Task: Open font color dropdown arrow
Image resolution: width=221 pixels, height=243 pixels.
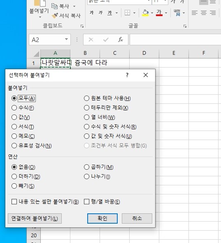Action: 166,13
